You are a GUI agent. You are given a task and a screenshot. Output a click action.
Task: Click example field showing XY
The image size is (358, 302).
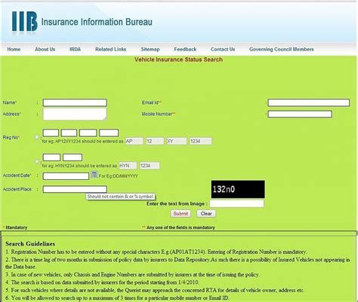click(x=177, y=142)
